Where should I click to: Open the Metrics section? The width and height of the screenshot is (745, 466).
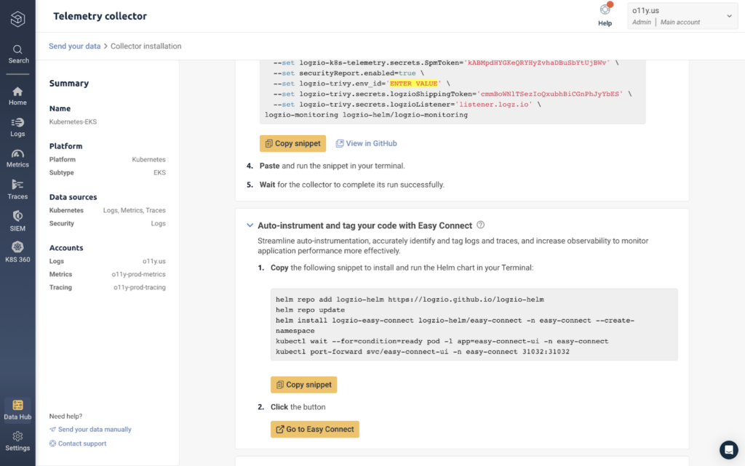17,158
